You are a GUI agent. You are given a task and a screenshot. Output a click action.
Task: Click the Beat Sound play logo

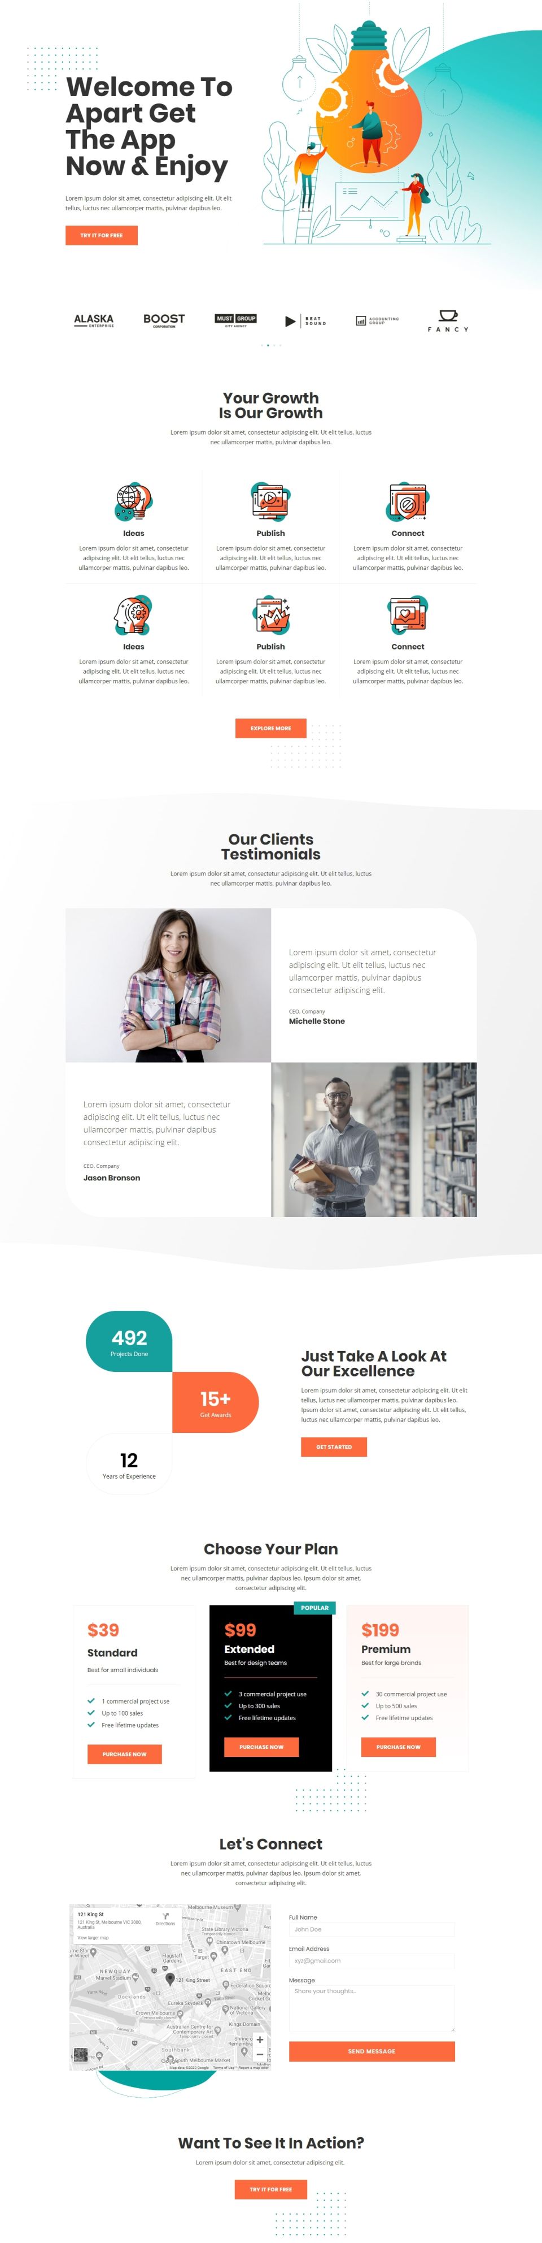coord(305,321)
